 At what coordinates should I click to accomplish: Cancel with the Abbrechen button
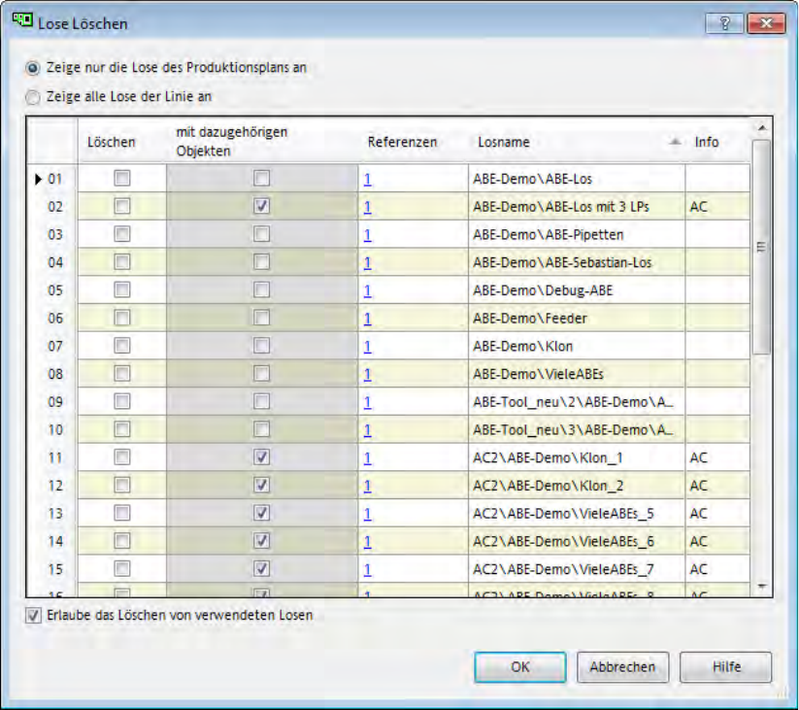click(622, 666)
